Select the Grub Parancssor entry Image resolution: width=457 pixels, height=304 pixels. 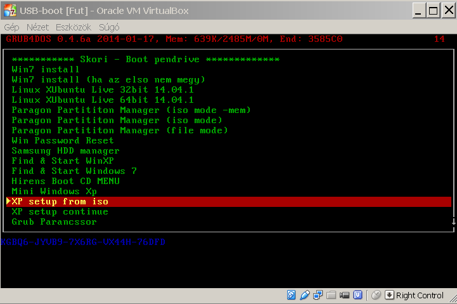(x=55, y=222)
